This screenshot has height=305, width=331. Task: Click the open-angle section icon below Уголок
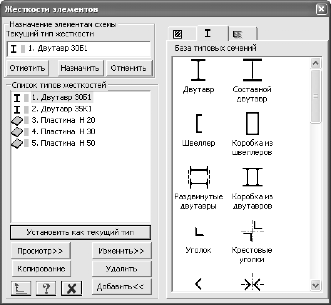(198, 284)
